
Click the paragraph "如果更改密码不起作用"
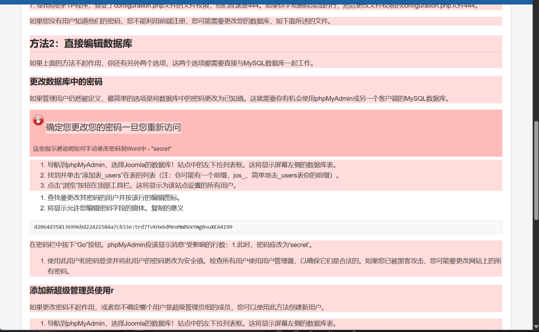pos(177,307)
